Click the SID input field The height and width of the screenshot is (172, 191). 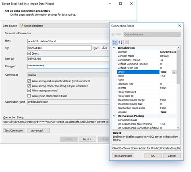pos(60,48)
